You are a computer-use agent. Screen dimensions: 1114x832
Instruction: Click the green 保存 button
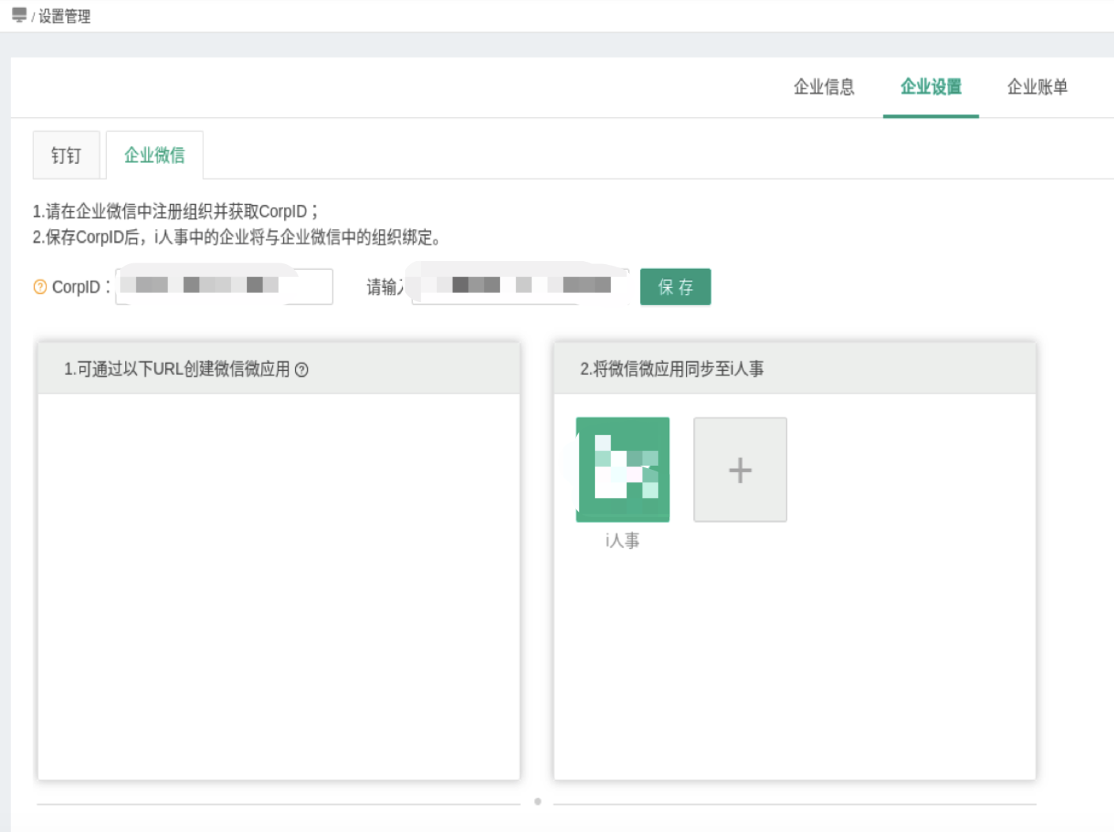676,286
